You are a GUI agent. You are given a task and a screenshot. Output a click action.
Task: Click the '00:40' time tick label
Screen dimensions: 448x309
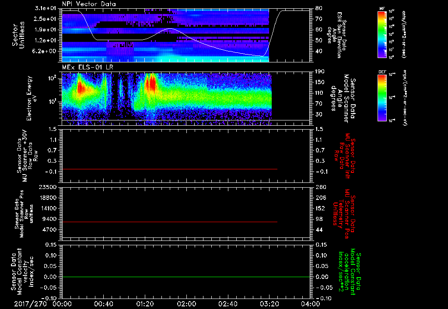pyautogui.click(x=103, y=304)
